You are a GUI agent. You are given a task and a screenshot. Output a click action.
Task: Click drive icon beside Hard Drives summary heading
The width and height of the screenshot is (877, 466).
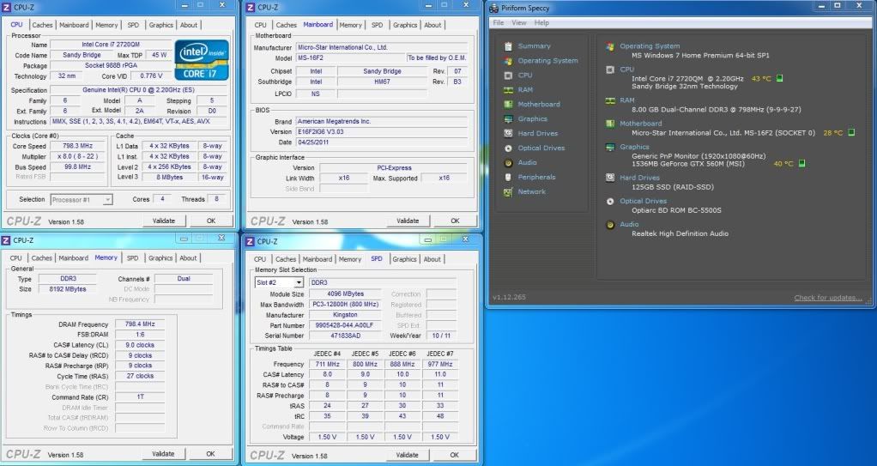click(609, 178)
